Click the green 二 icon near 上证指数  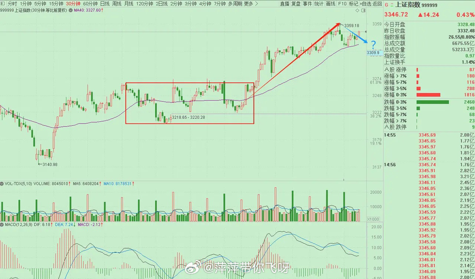tap(392, 5)
